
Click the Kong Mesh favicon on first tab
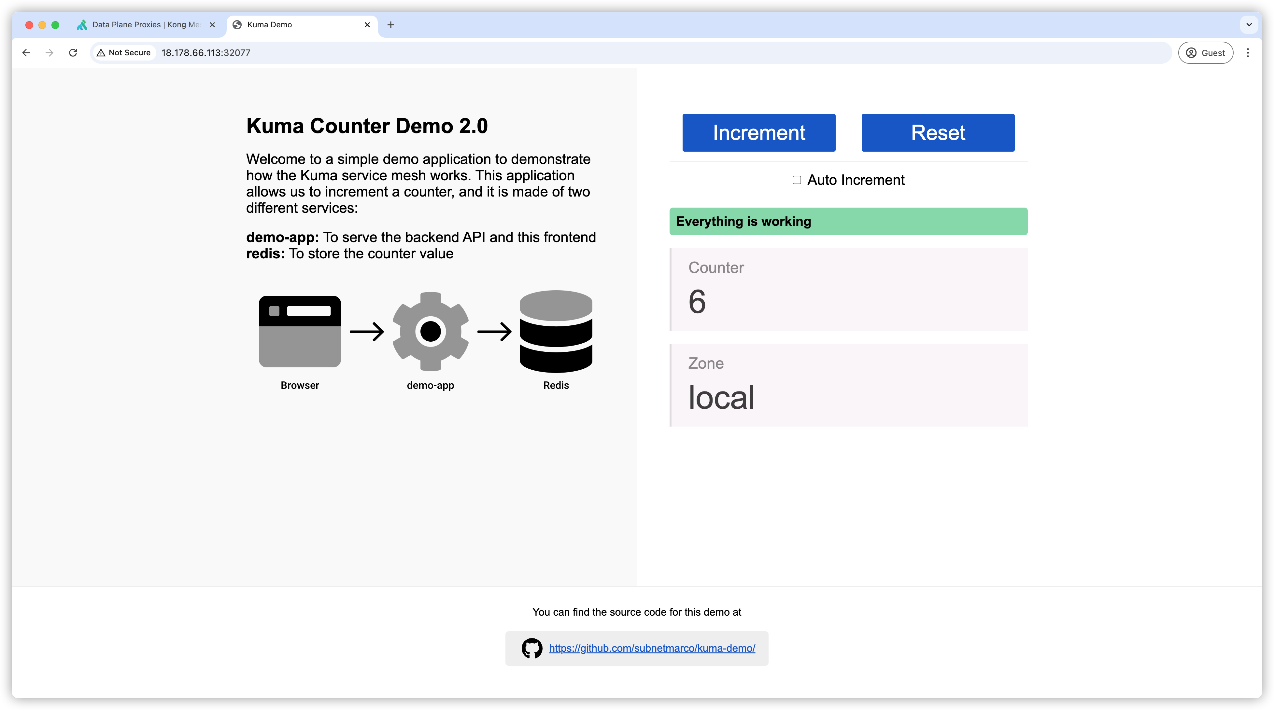tap(82, 24)
